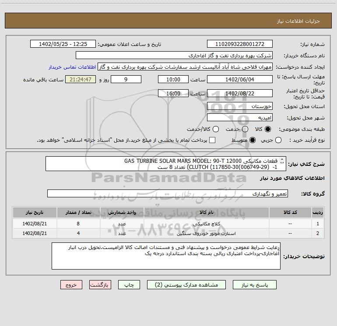
Task: Click the نام کالا column header
Action: 206,212
